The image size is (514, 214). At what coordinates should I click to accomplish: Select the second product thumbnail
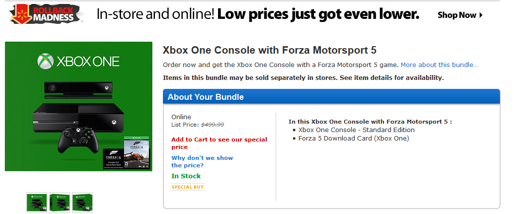[60, 202]
